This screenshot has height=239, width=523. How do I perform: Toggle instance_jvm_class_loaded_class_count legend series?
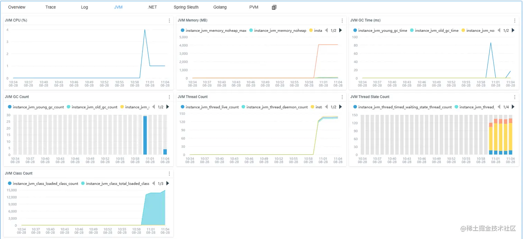[x=43, y=184]
